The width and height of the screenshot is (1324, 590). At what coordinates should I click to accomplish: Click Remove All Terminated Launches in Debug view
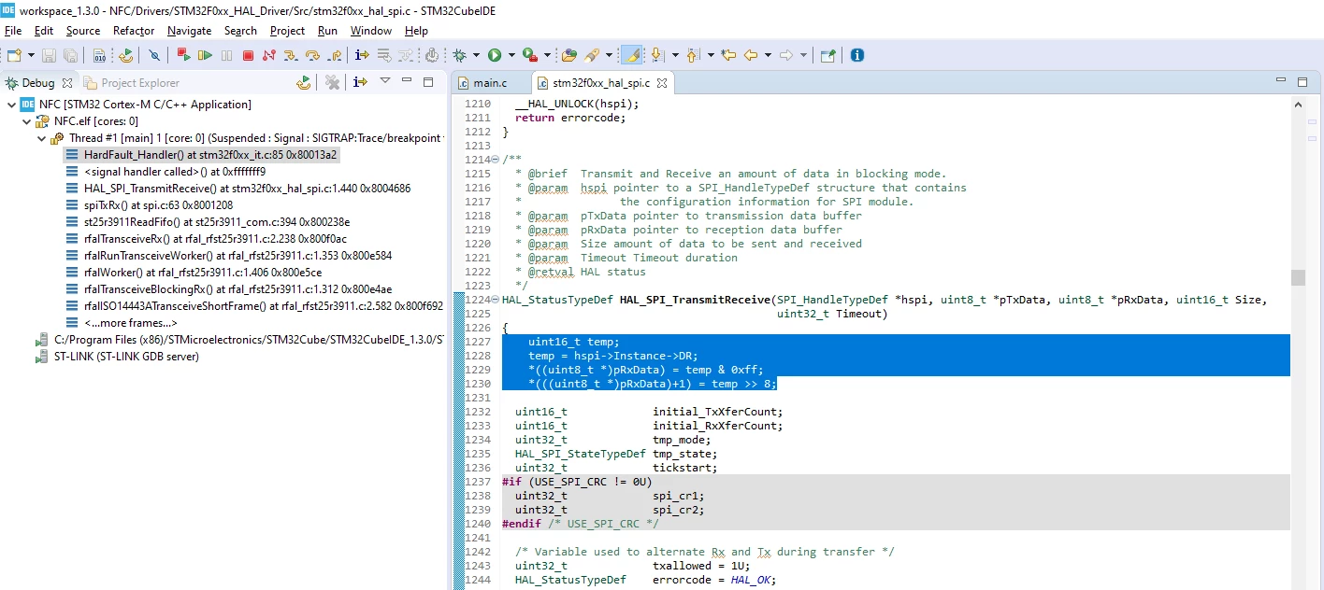pos(332,83)
